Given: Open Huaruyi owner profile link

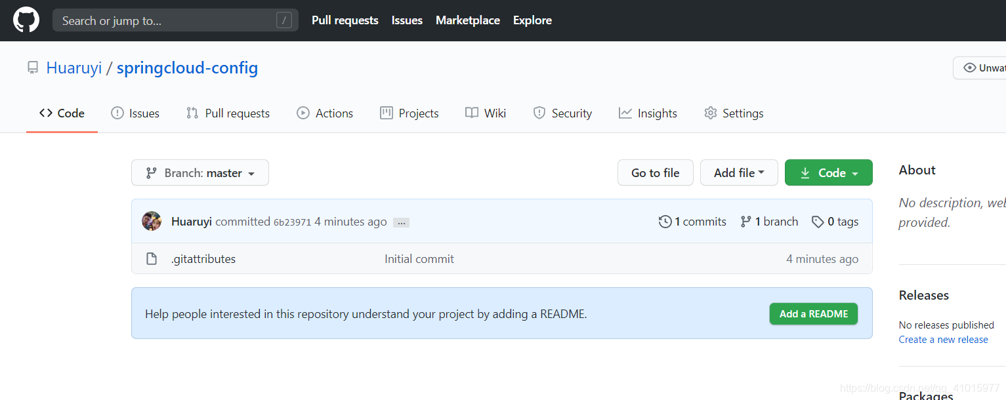Looking at the screenshot, I should tap(73, 68).
